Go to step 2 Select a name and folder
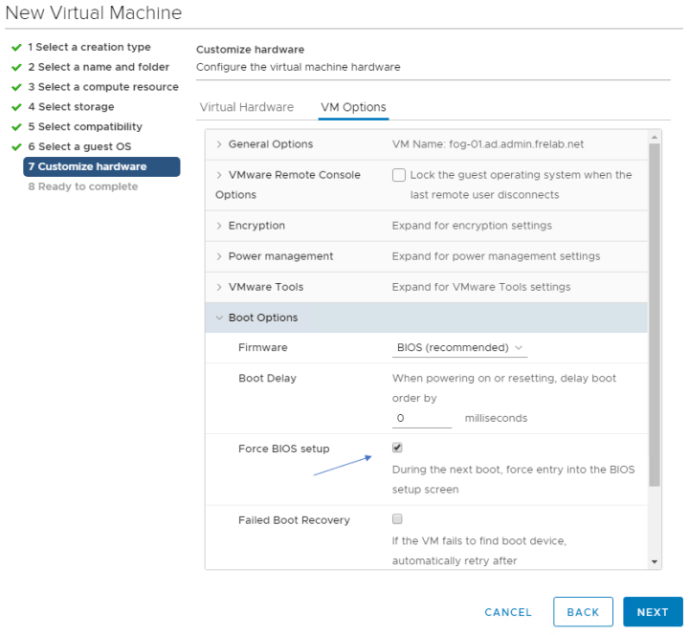 99,67
